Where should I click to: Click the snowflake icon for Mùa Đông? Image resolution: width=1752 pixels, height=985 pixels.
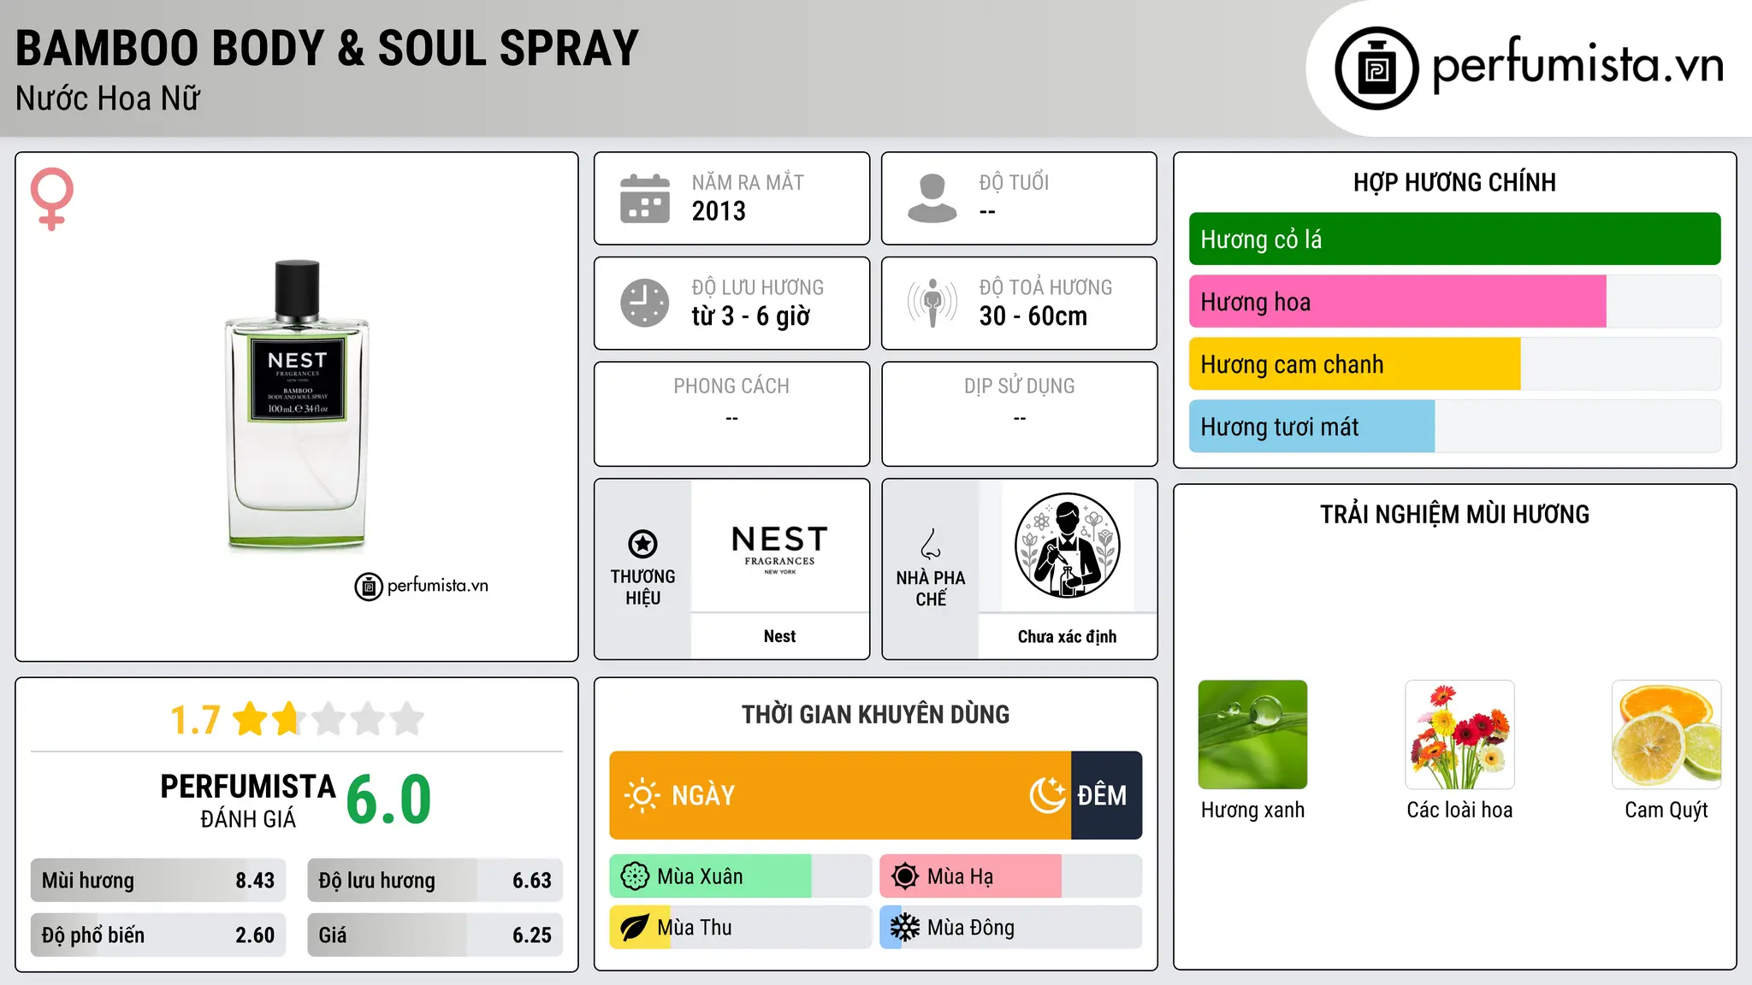(905, 928)
